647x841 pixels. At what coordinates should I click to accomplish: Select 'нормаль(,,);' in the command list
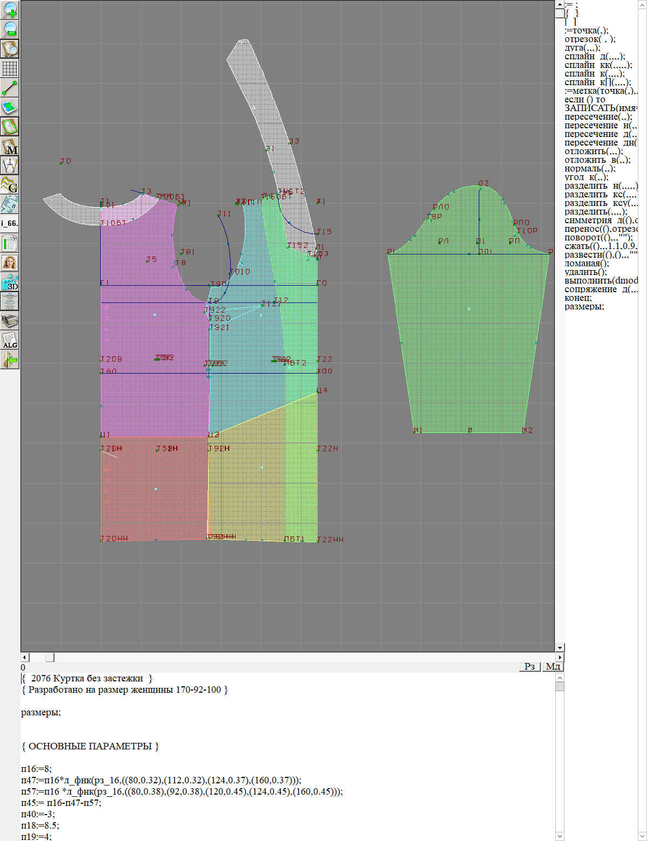(x=590, y=168)
